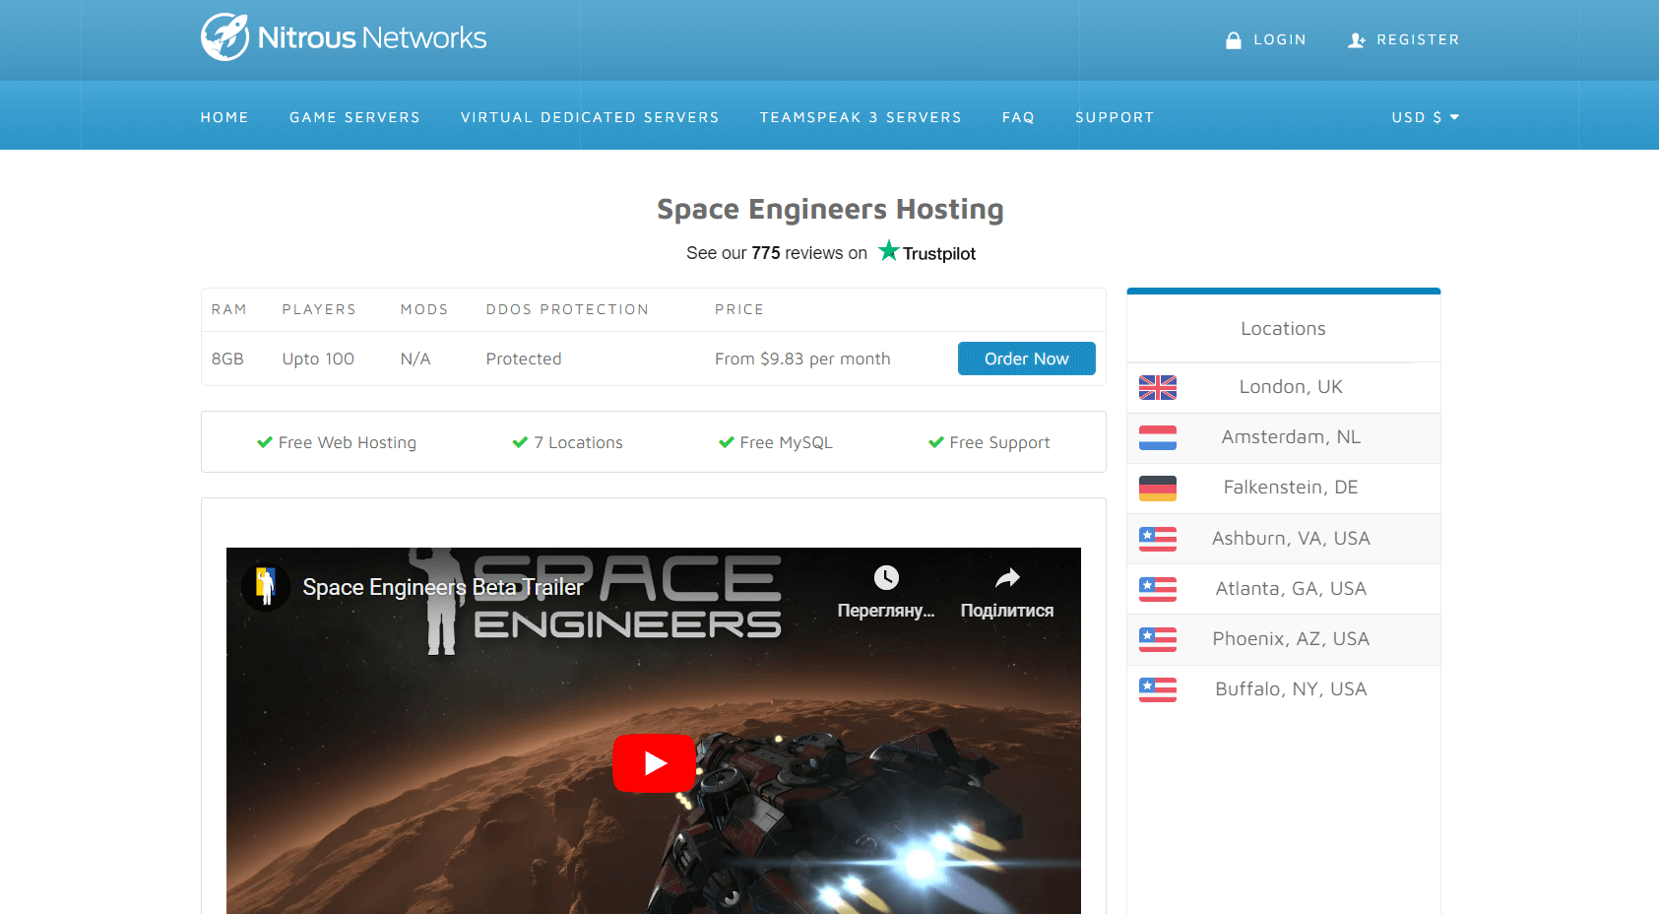The image size is (1659, 914).
Task: Click the video title Space Engineers Beta Trailer
Action: [442, 587]
